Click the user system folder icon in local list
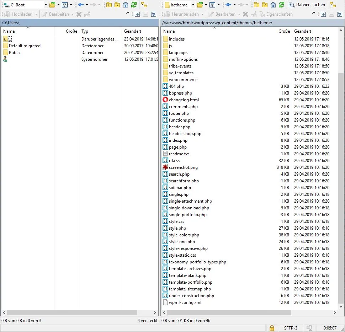345x332 pixels. coord(5,59)
